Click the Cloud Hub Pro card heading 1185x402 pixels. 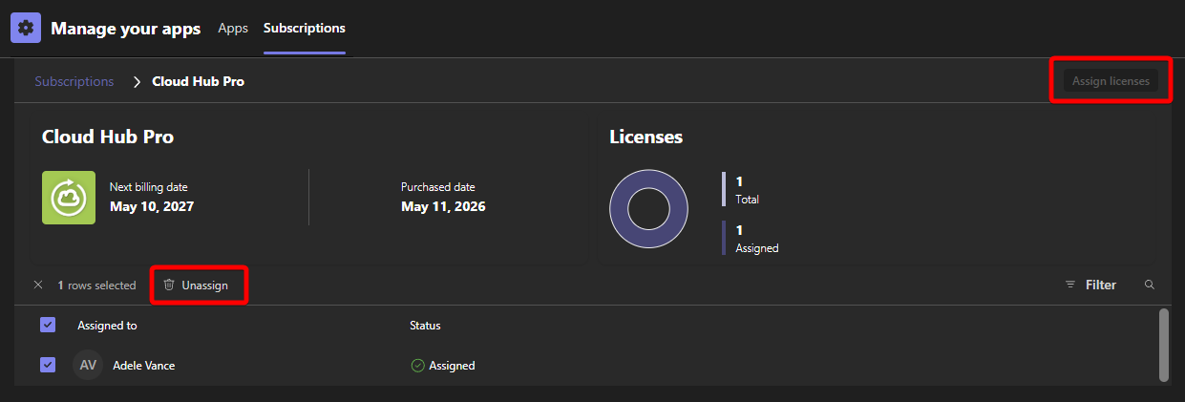coord(108,137)
